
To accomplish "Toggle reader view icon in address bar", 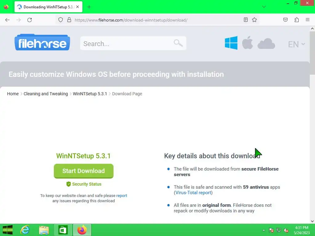I will pyautogui.click(x=245, y=20).
